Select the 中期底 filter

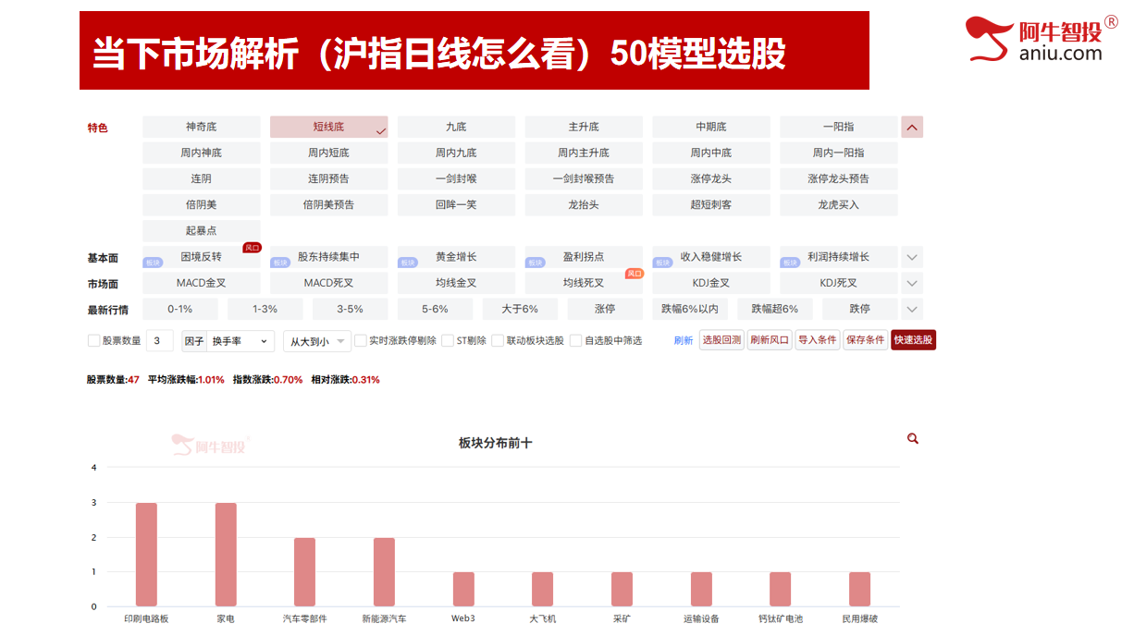point(711,127)
